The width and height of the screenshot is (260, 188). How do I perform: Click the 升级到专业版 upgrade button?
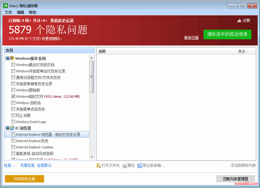25,179
